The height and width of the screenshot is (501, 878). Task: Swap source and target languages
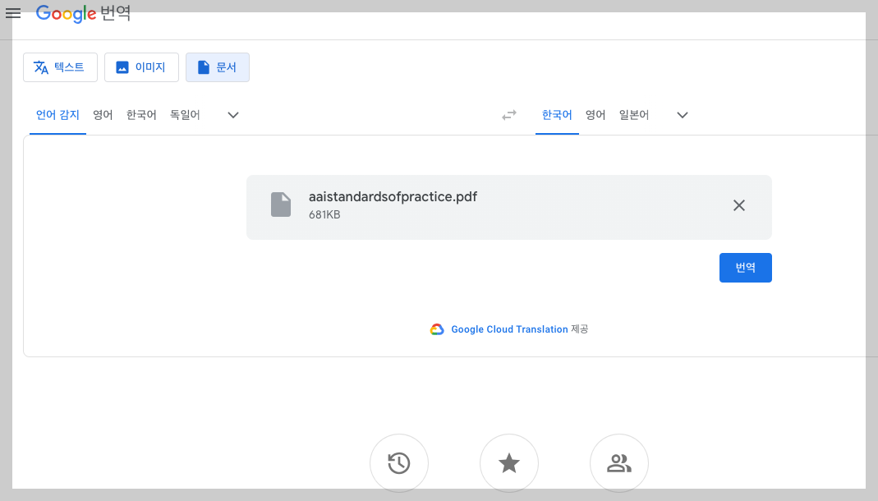[509, 115]
